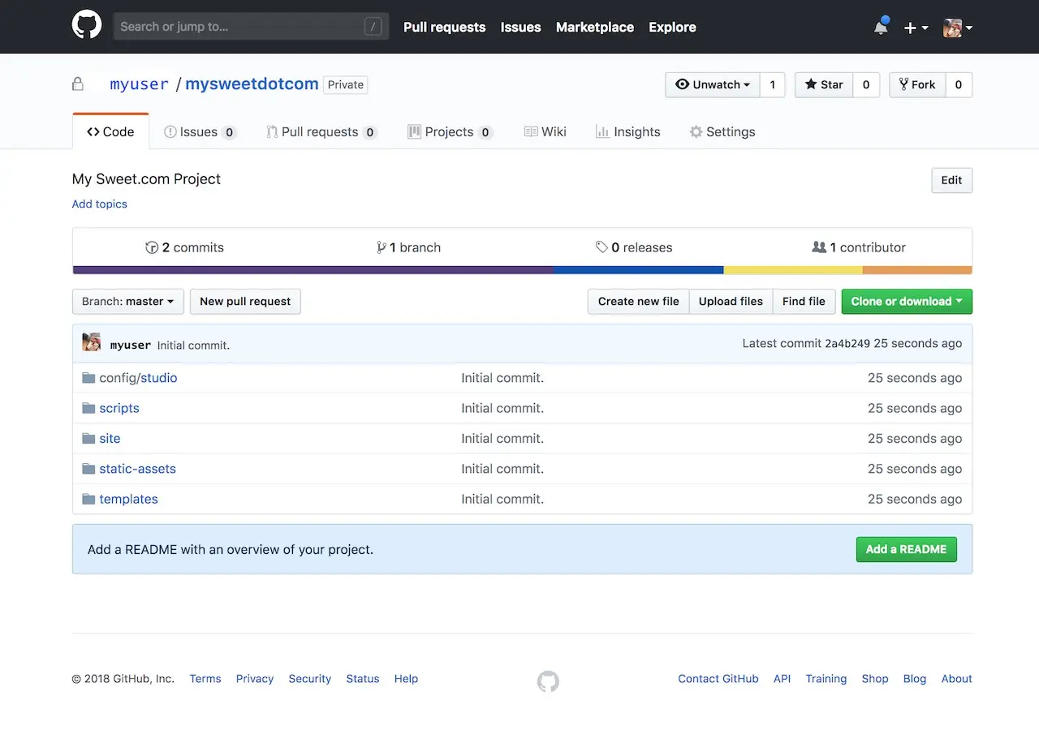Click Edit for repository description
Image resolution: width=1039 pixels, height=734 pixels.
951,180
